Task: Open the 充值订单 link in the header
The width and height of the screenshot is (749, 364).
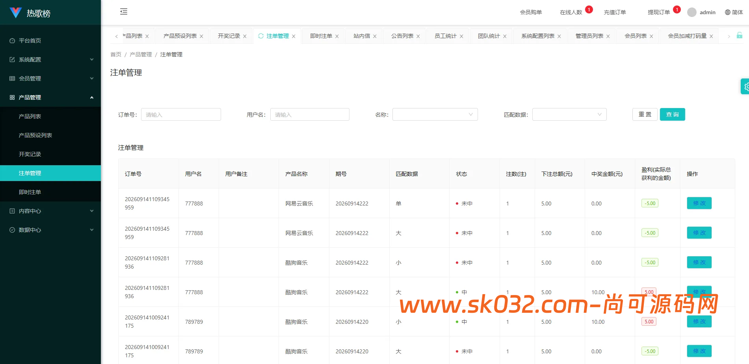Action: click(615, 12)
